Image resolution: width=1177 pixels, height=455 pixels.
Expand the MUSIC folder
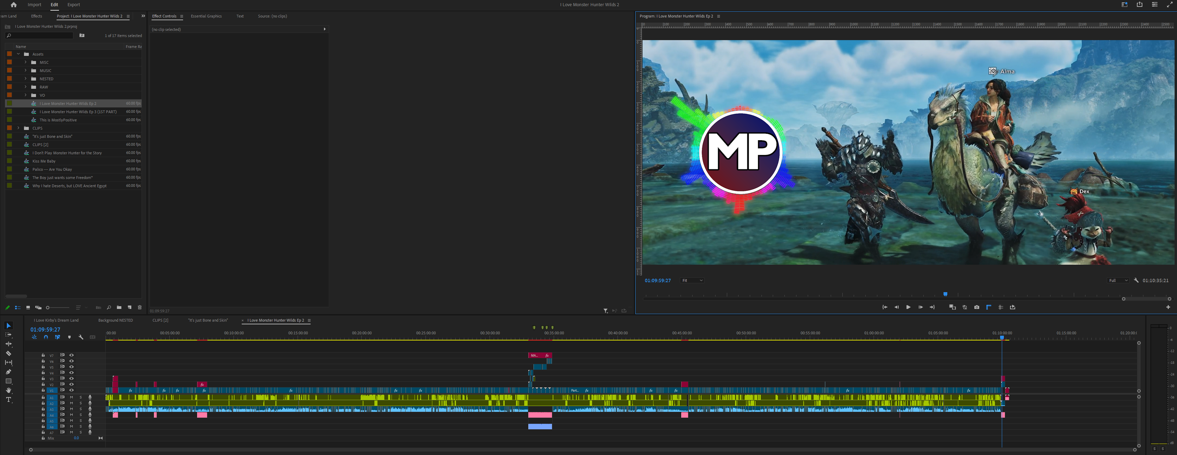[26, 70]
